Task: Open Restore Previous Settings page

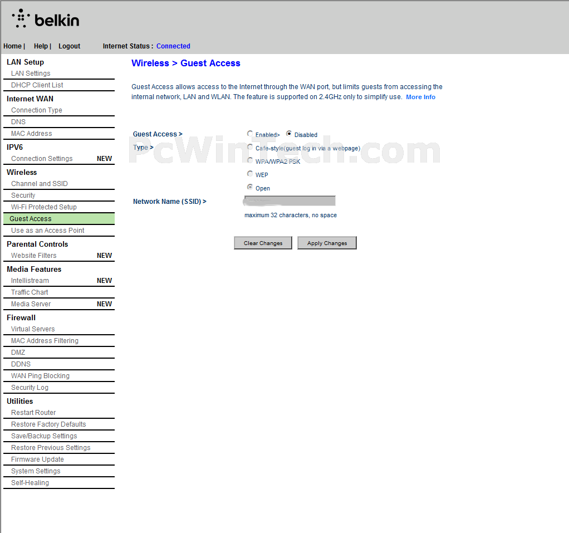Action: [x=51, y=448]
